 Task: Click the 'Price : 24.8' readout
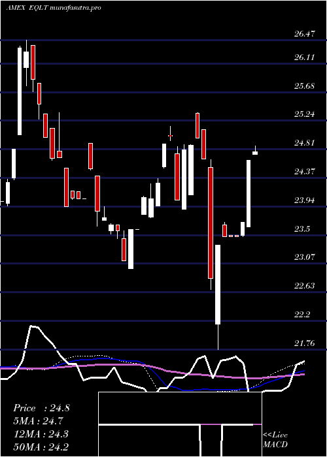[x=41, y=408]
